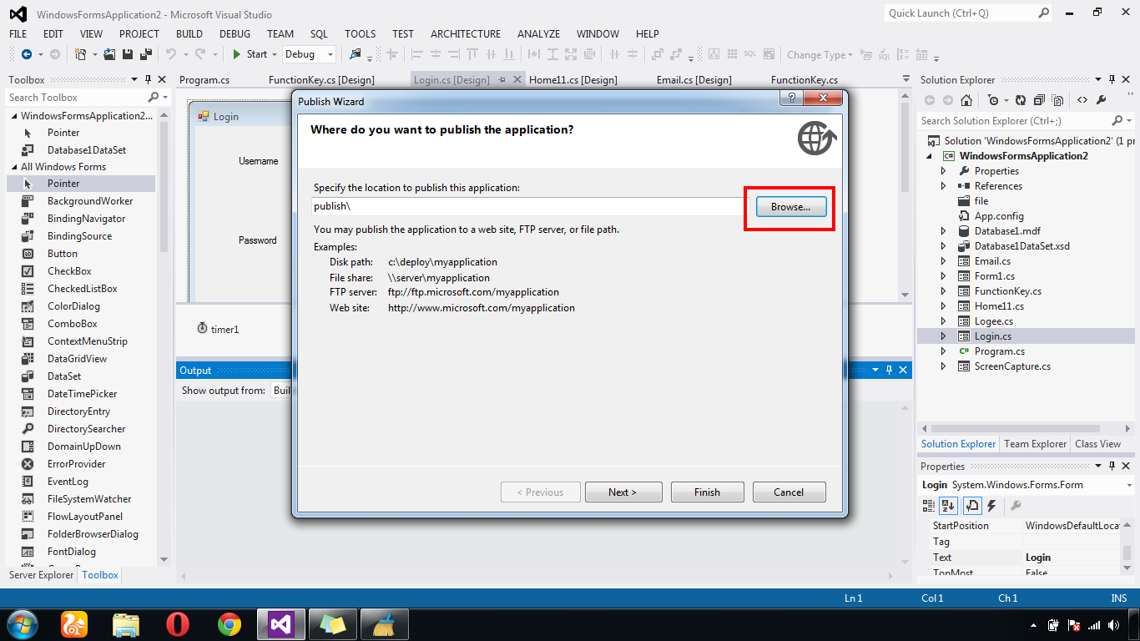Image resolution: width=1140 pixels, height=641 pixels.
Task: Click the Show All Files icon
Action: (1057, 99)
